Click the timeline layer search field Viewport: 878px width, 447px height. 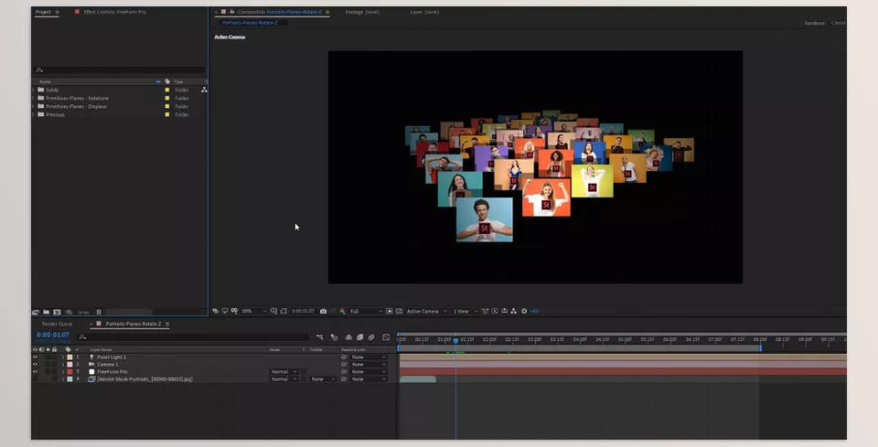pos(193,337)
